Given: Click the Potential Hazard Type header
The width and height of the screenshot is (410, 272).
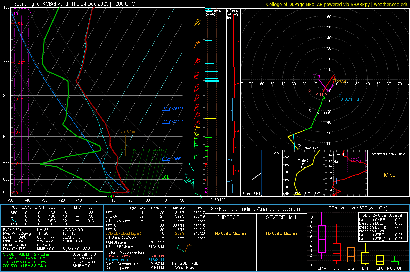Looking at the screenshot, I should (388, 154).
